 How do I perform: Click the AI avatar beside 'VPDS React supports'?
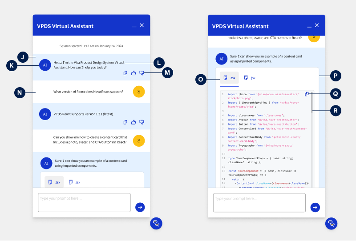[x=45, y=114]
